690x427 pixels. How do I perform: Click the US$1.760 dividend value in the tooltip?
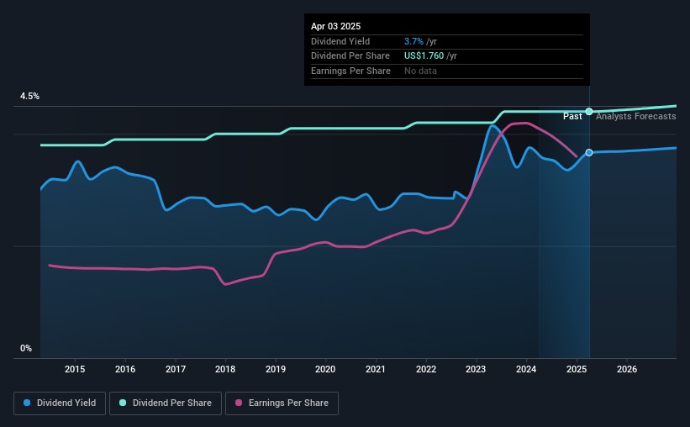coord(424,56)
